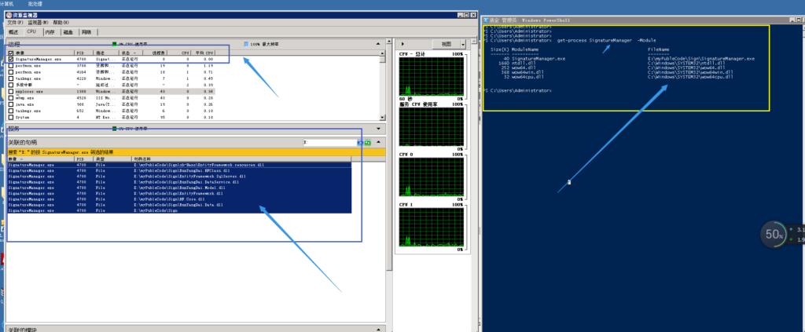The image size is (805, 332).
Task: Switch to the 内存 (Memory) tab
Action: (x=50, y=32)
